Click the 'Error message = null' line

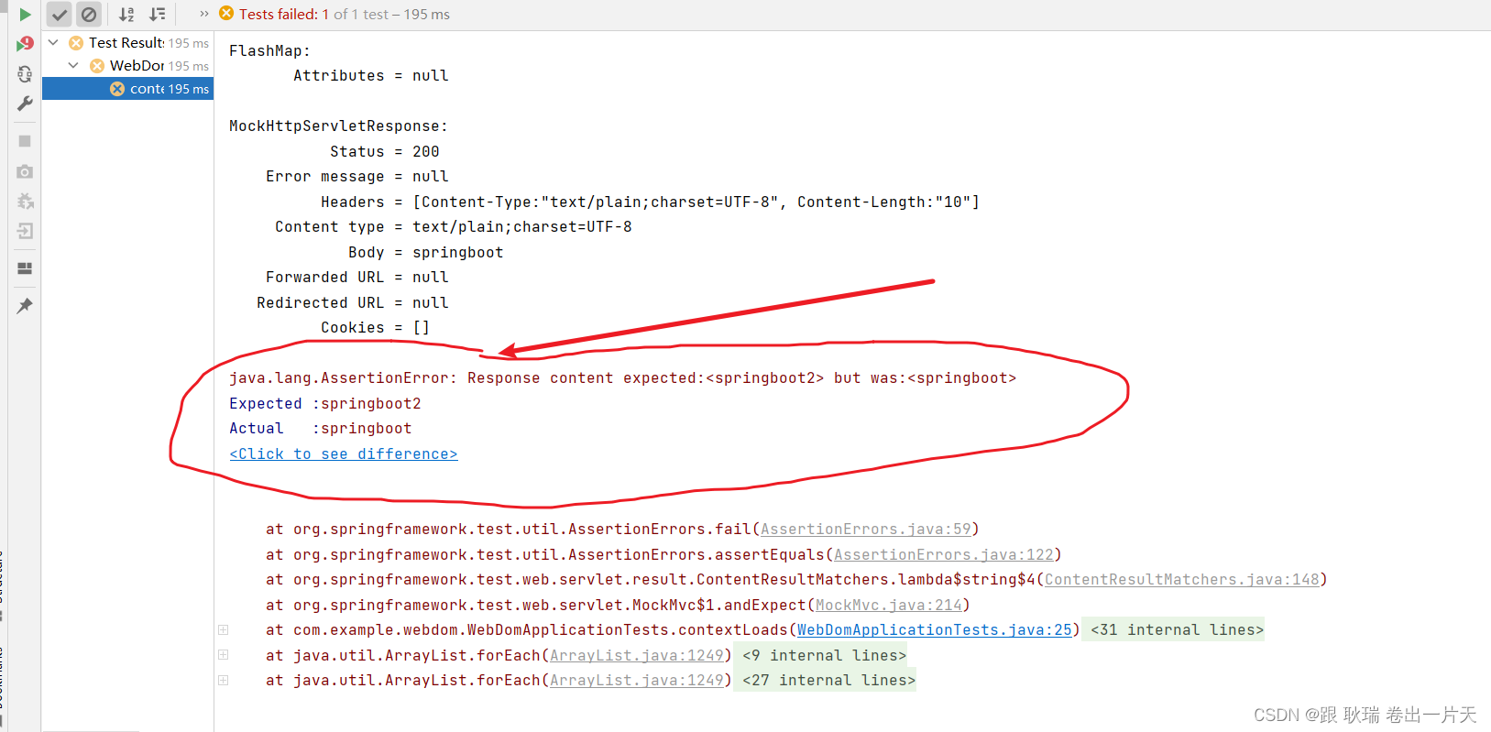point(357,176)
